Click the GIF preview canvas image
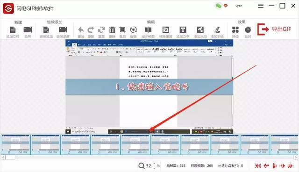The image size is (299, 172). (149, 87)
